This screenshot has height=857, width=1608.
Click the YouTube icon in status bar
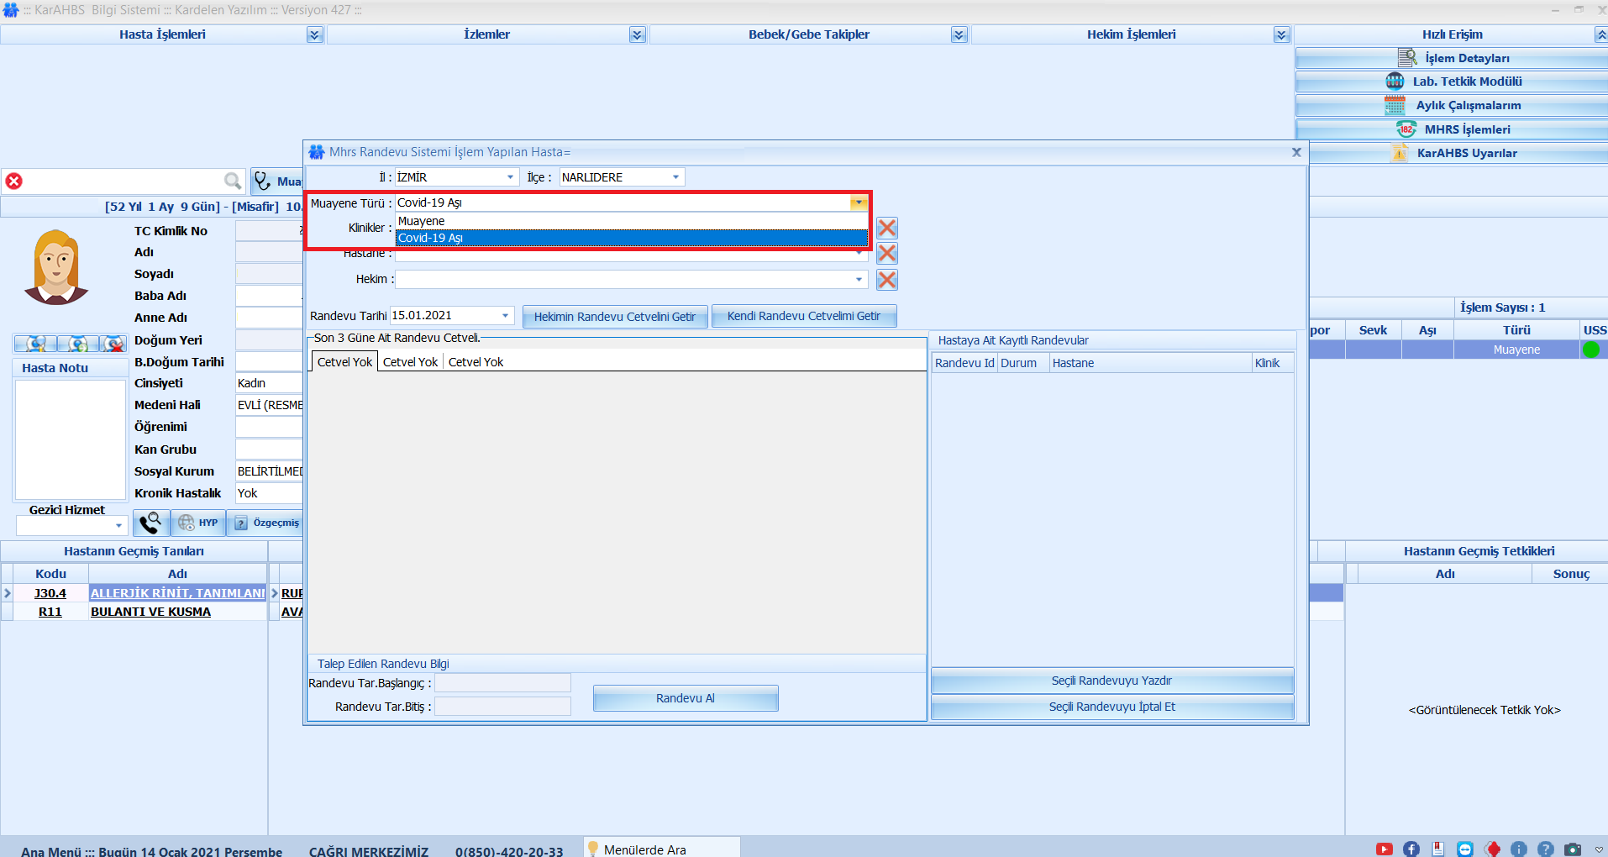pyautogui.click(x=1385, y=849)
